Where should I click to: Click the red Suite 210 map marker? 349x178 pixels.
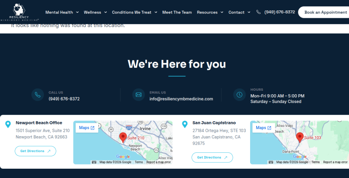click(x=123, y=138)
